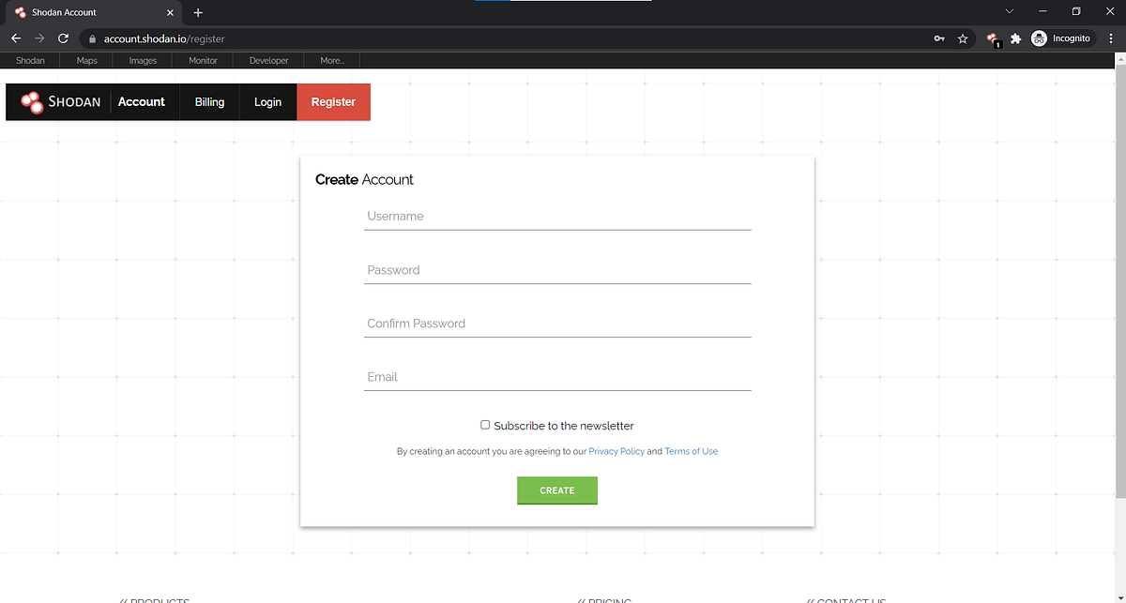Restore down the browser window
The width and height of the screenshot is (1126, 603).
pyautogui.click(x=1076, y=11)
